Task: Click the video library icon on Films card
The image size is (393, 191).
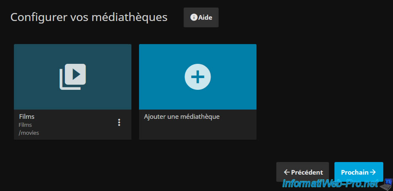Action: [72, 76]
